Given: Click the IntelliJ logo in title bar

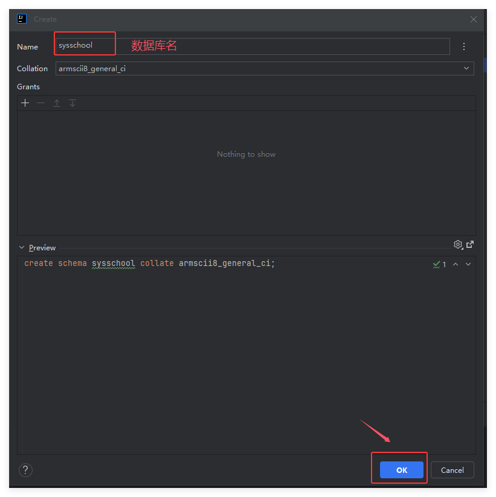Looking at the screenshot, I should point(22,19).
